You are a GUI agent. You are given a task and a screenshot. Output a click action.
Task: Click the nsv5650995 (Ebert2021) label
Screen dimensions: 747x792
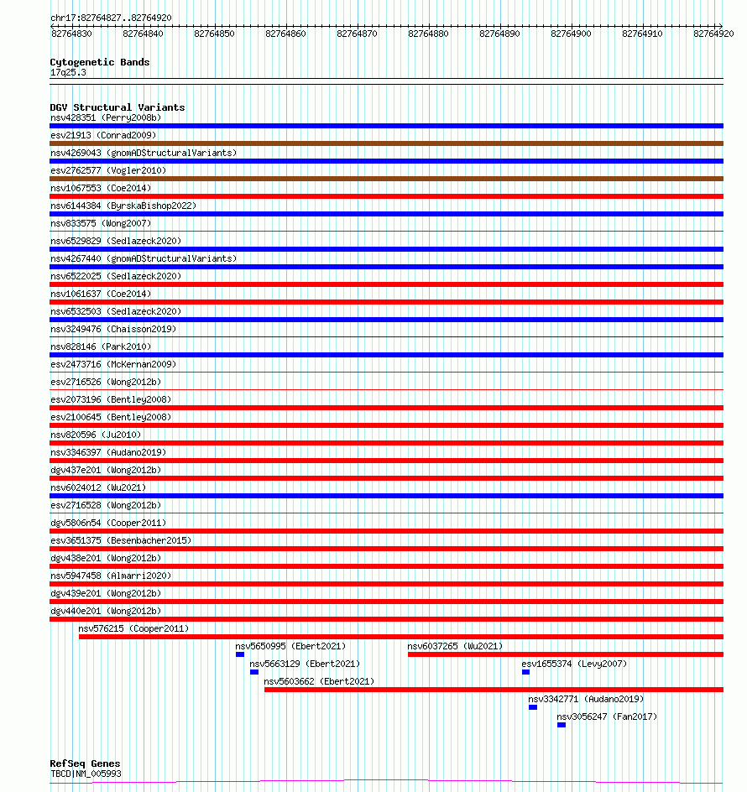point(290,647)
